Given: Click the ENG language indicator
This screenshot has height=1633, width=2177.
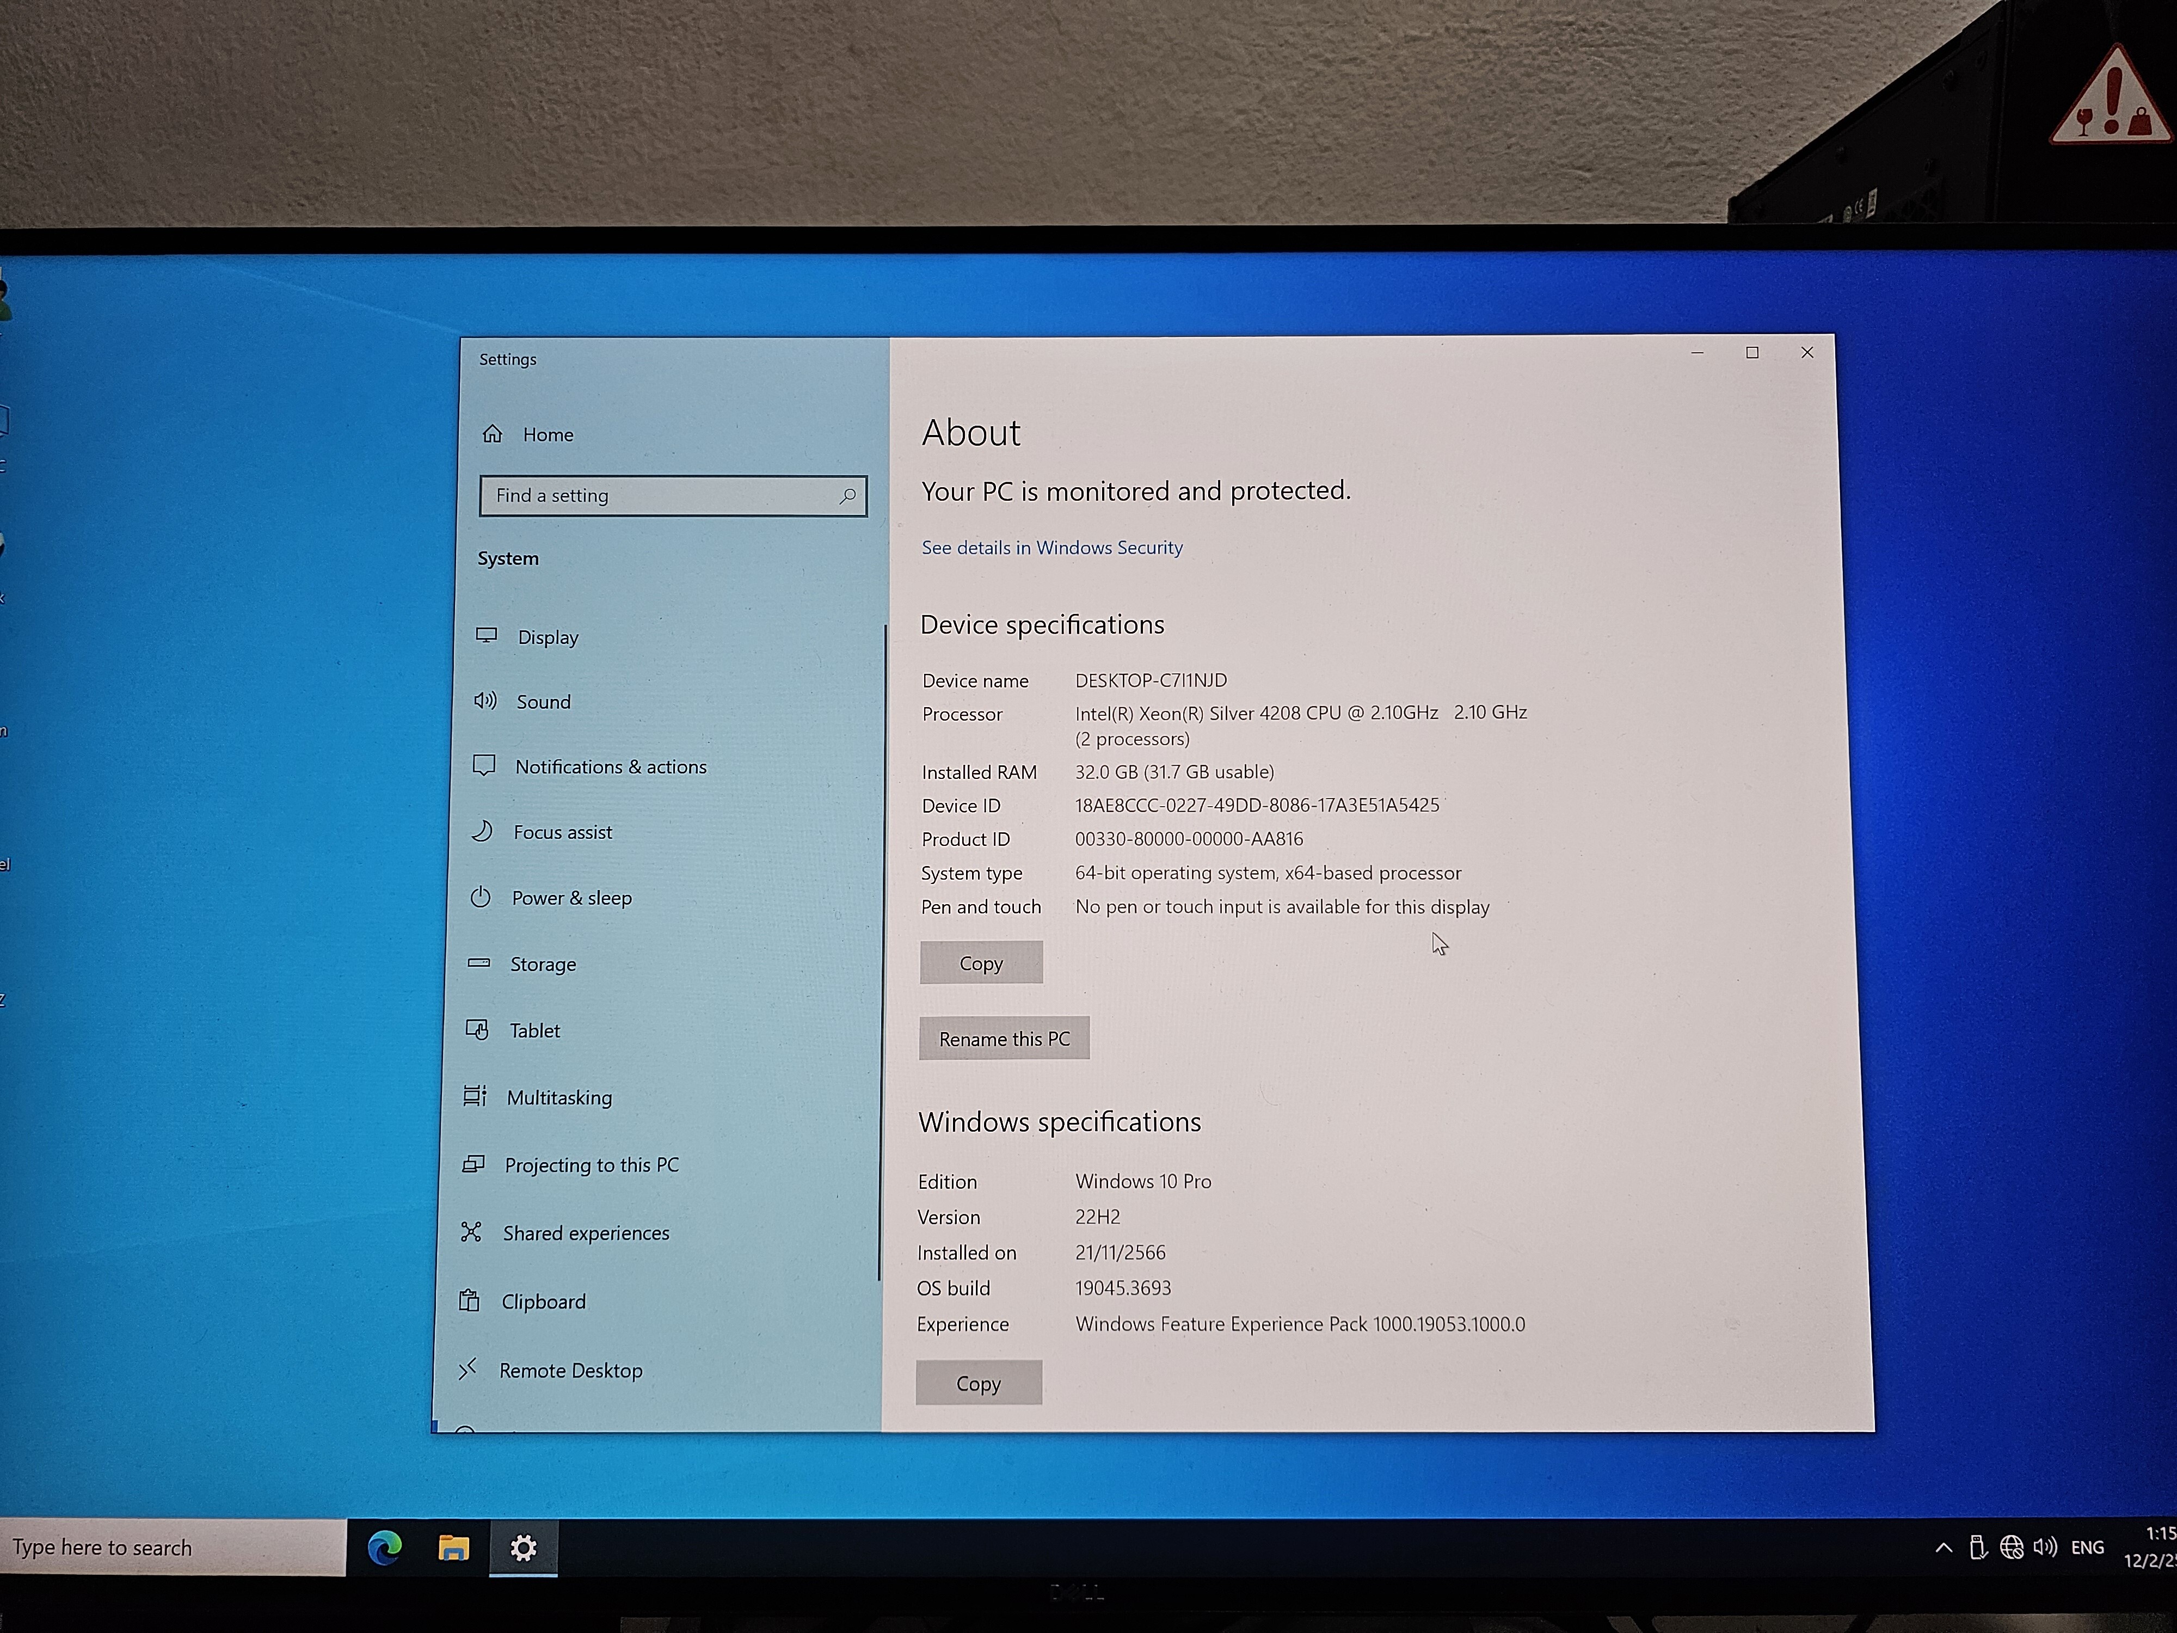Looking at the screenshot, I should click(x=2087, y=1548).
